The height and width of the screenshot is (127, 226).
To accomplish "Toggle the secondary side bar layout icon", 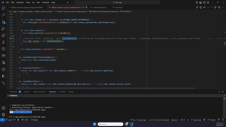I will [204, 2].
